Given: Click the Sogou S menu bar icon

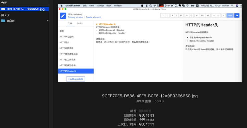Looking at the screenshot, I should click(x=147, y=6).
